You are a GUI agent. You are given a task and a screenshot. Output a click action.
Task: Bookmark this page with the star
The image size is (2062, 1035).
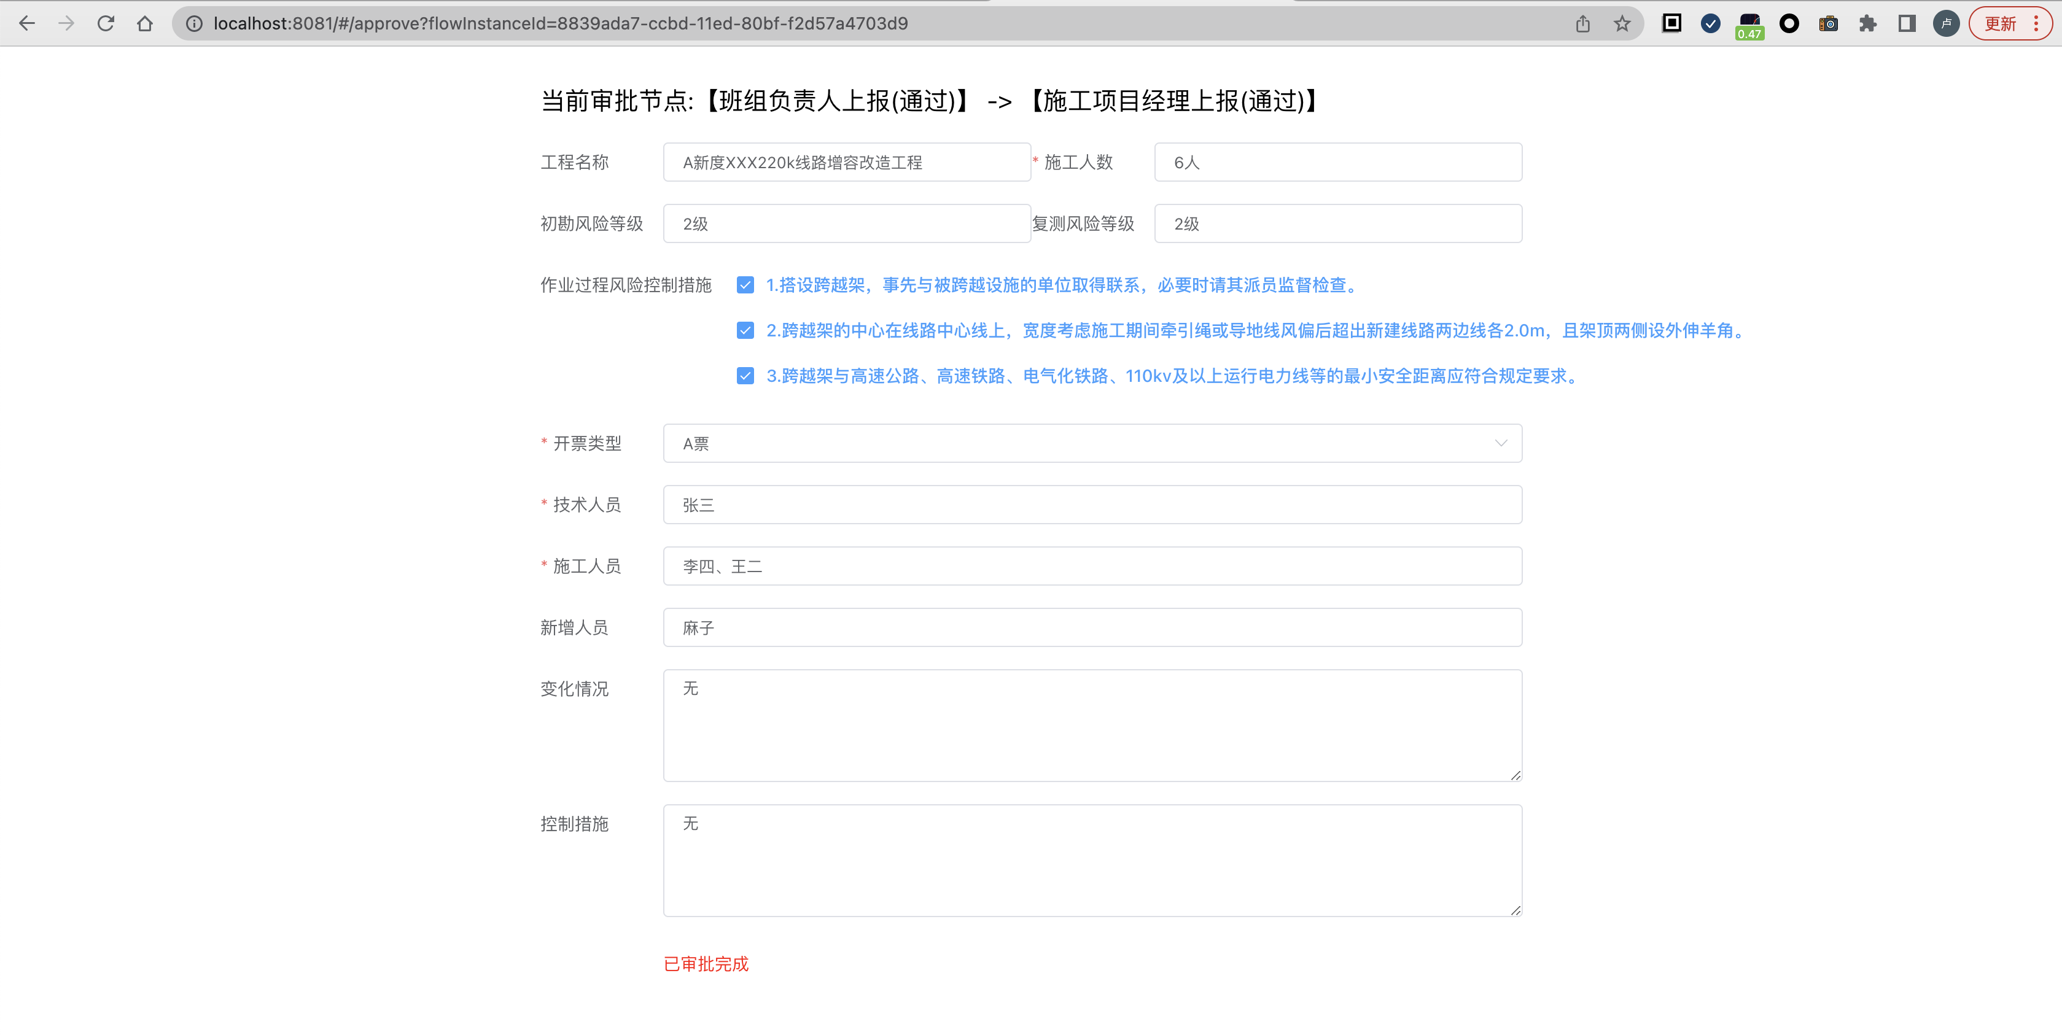coord(1622,23)
